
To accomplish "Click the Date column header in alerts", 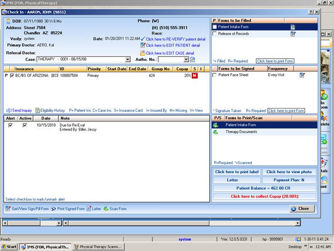I will (x=46, y=118).
